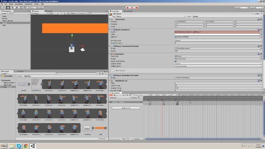265x149 pixels.
Task: Open the Rigidbody 2D gear menu
Action: tap(261, 81)
